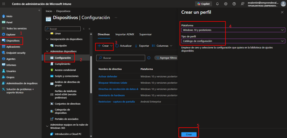Open Cumplimiento menu item
Screen dimensions: 287x138
click(x=63, y=64)
